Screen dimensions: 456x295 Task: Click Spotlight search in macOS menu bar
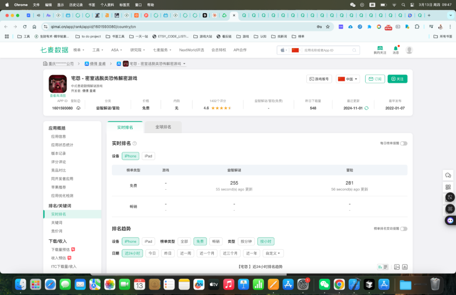[403, 5]
